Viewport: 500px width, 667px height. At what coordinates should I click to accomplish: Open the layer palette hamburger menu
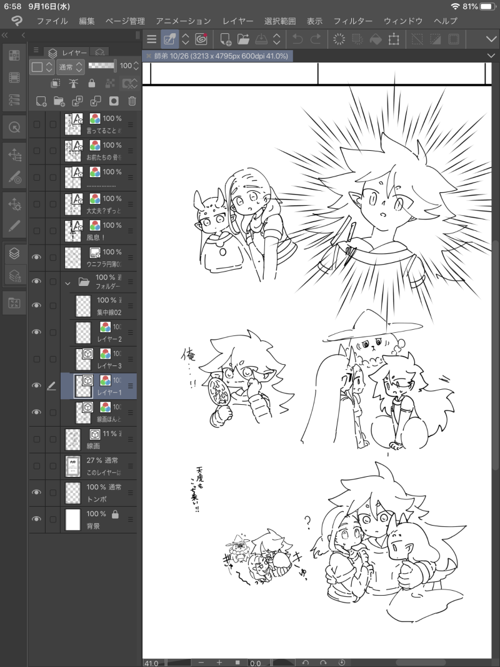tap(36, 50)
